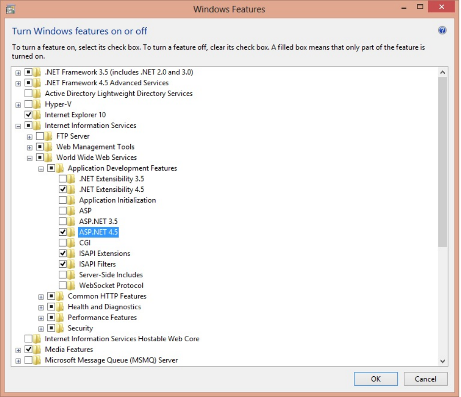Viewport: 461px width, 397px height.
Task: Click the folder icon beside FTP Server
Action: pos(48,136)
